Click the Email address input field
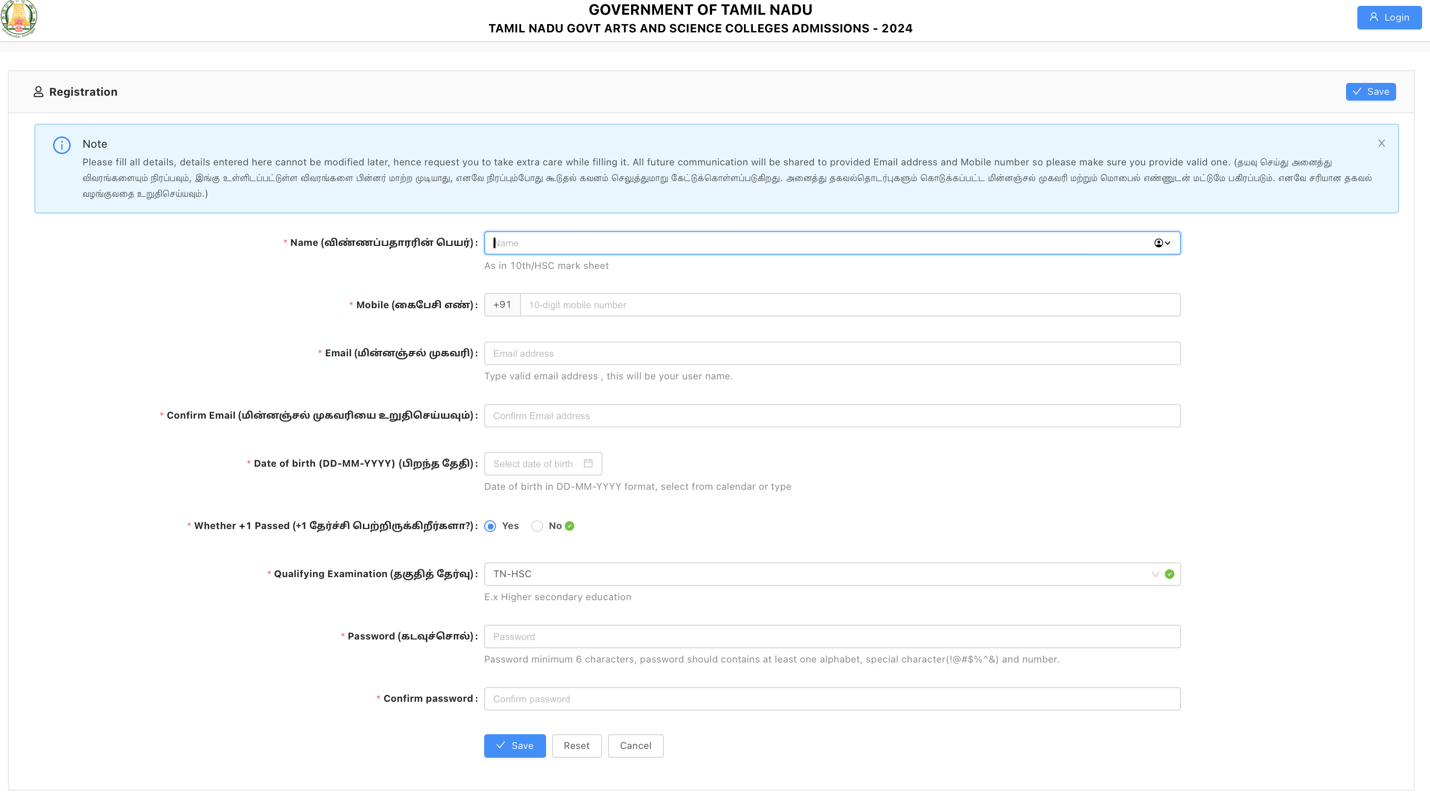The height and width of the screenshot is (798, 1430). coord(832,353)
